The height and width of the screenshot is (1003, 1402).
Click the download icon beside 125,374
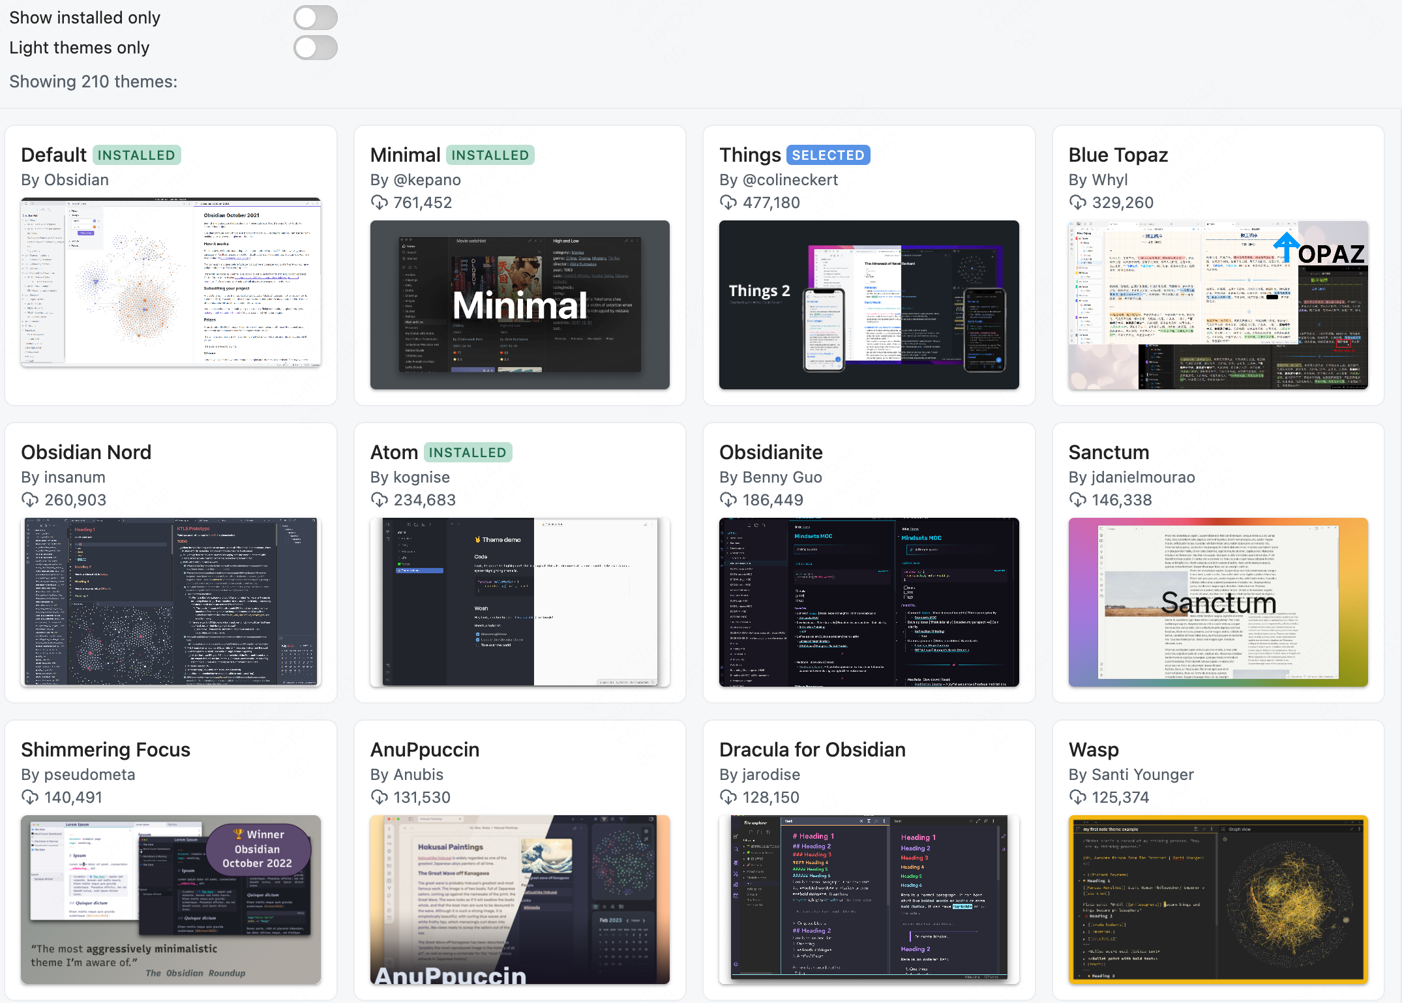point(1077,798)
